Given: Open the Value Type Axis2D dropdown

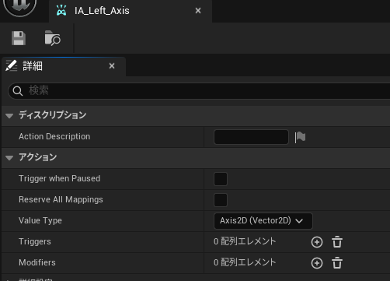Looking at the screenshot, I should click(x=263, y=221).
